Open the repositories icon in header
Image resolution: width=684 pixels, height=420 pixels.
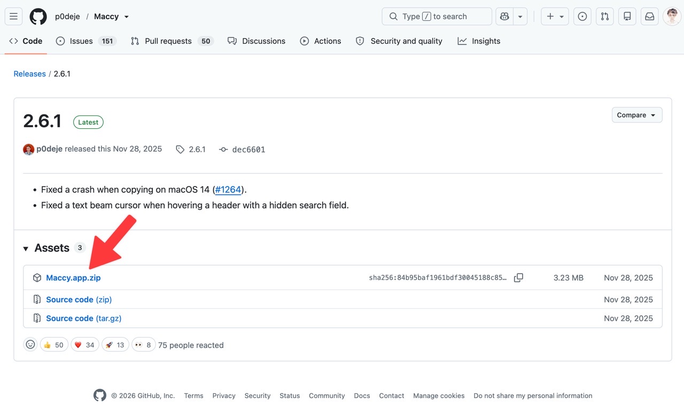coord(627,17)
